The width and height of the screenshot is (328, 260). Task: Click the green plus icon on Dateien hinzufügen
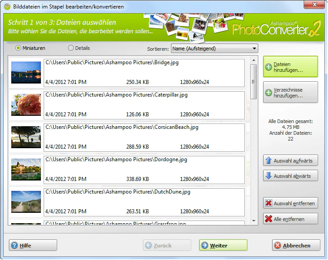click(268, 67)
